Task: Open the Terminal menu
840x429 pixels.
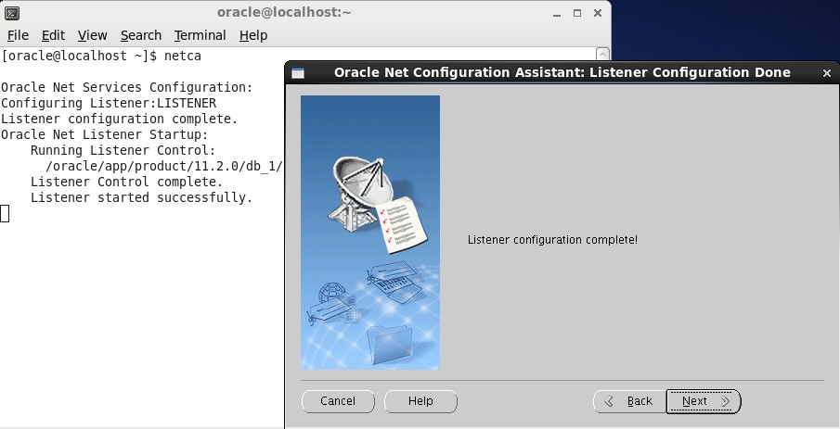Action: (200, 35)
